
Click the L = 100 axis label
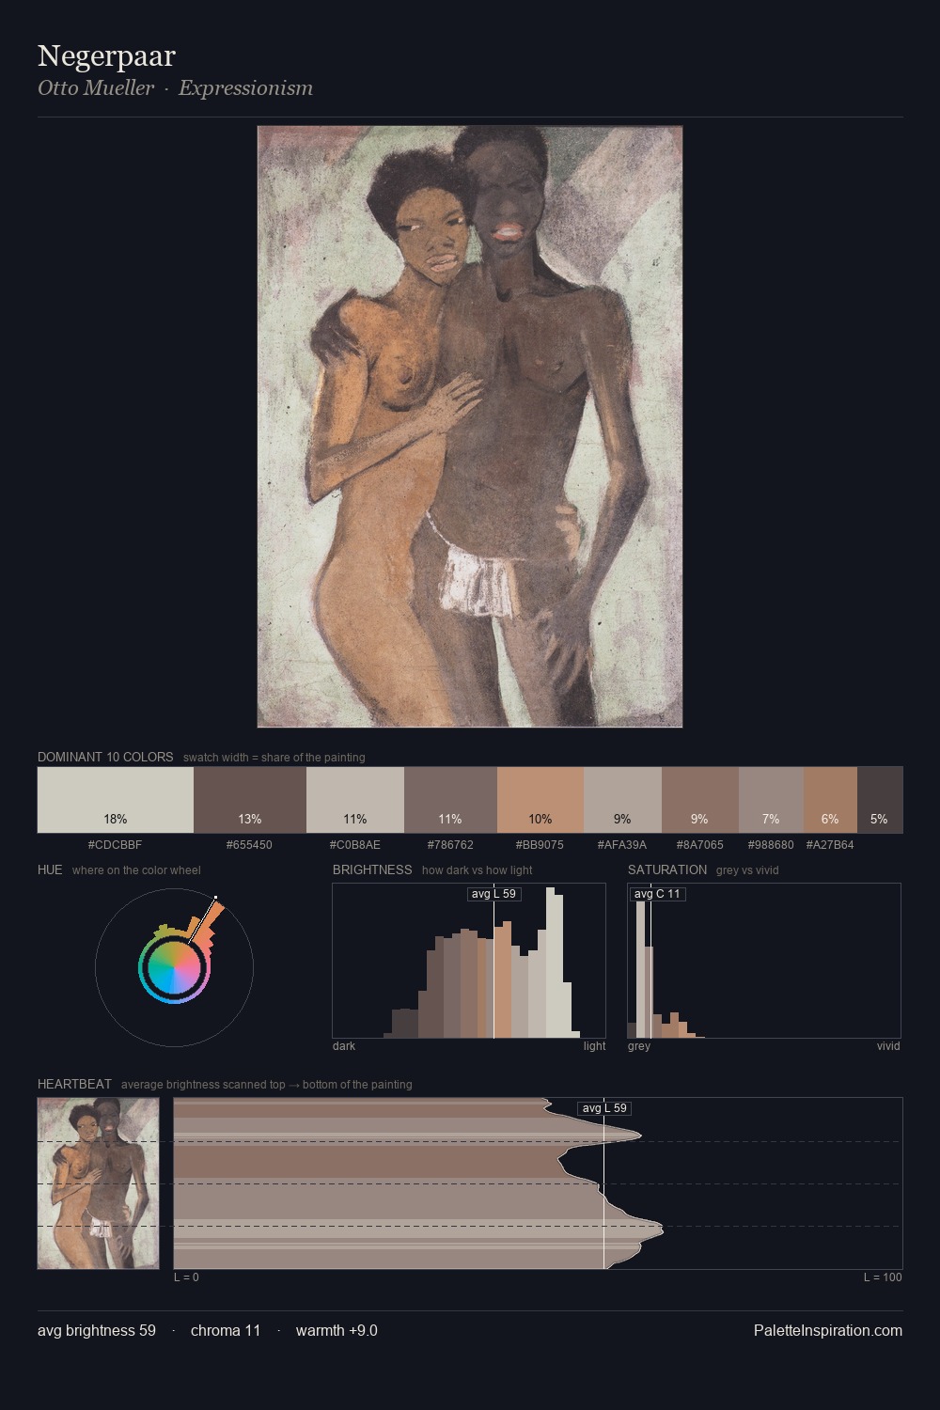(x=883, y=1277)
